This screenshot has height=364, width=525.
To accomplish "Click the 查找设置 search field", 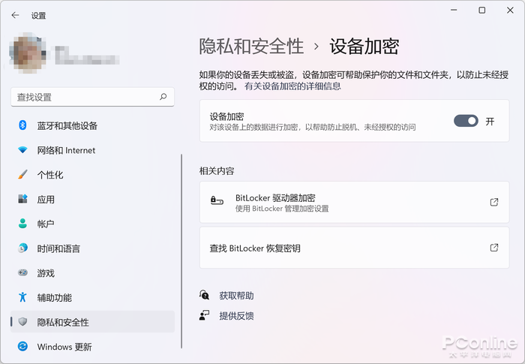I will point(84,97).
